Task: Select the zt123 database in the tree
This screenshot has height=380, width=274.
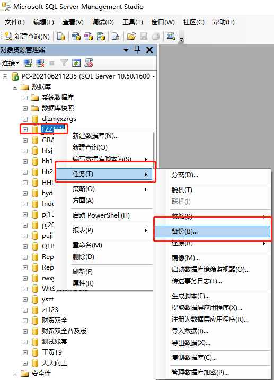Action: click(50, 310)
